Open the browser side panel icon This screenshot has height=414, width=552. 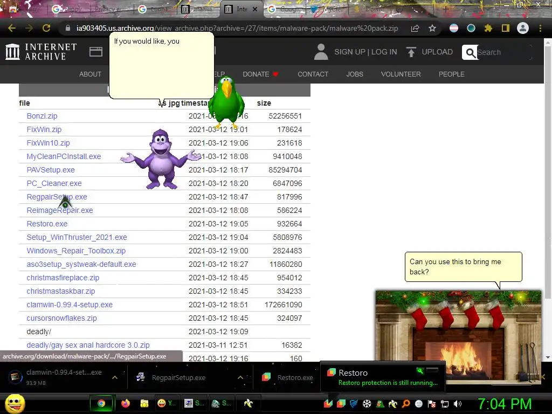point(506,28)
